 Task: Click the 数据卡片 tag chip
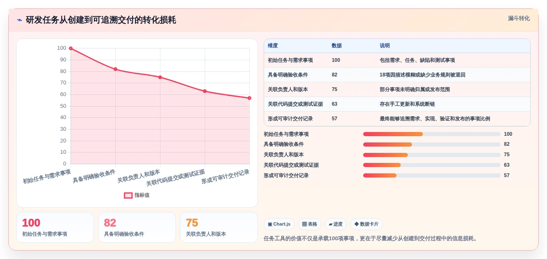click(x=366, y=224)
